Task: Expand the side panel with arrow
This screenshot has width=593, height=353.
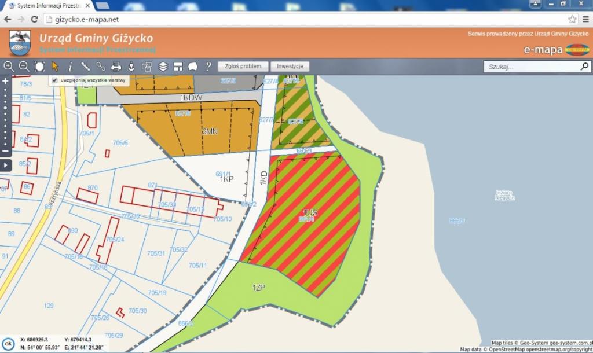Action: tap(5, 165)
